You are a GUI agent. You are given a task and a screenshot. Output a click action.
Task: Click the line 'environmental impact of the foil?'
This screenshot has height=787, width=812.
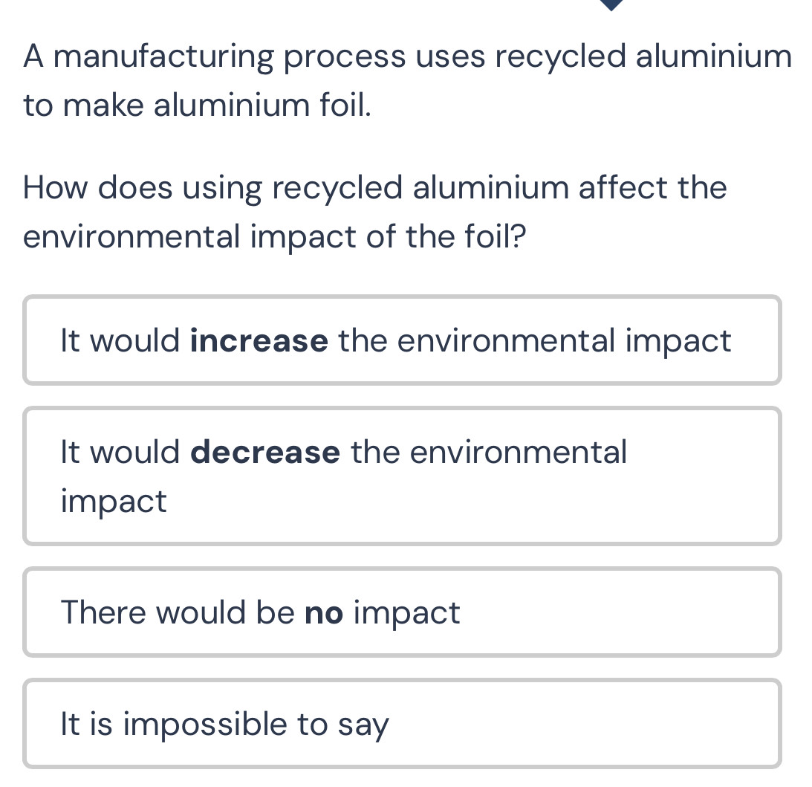point(275,236)
